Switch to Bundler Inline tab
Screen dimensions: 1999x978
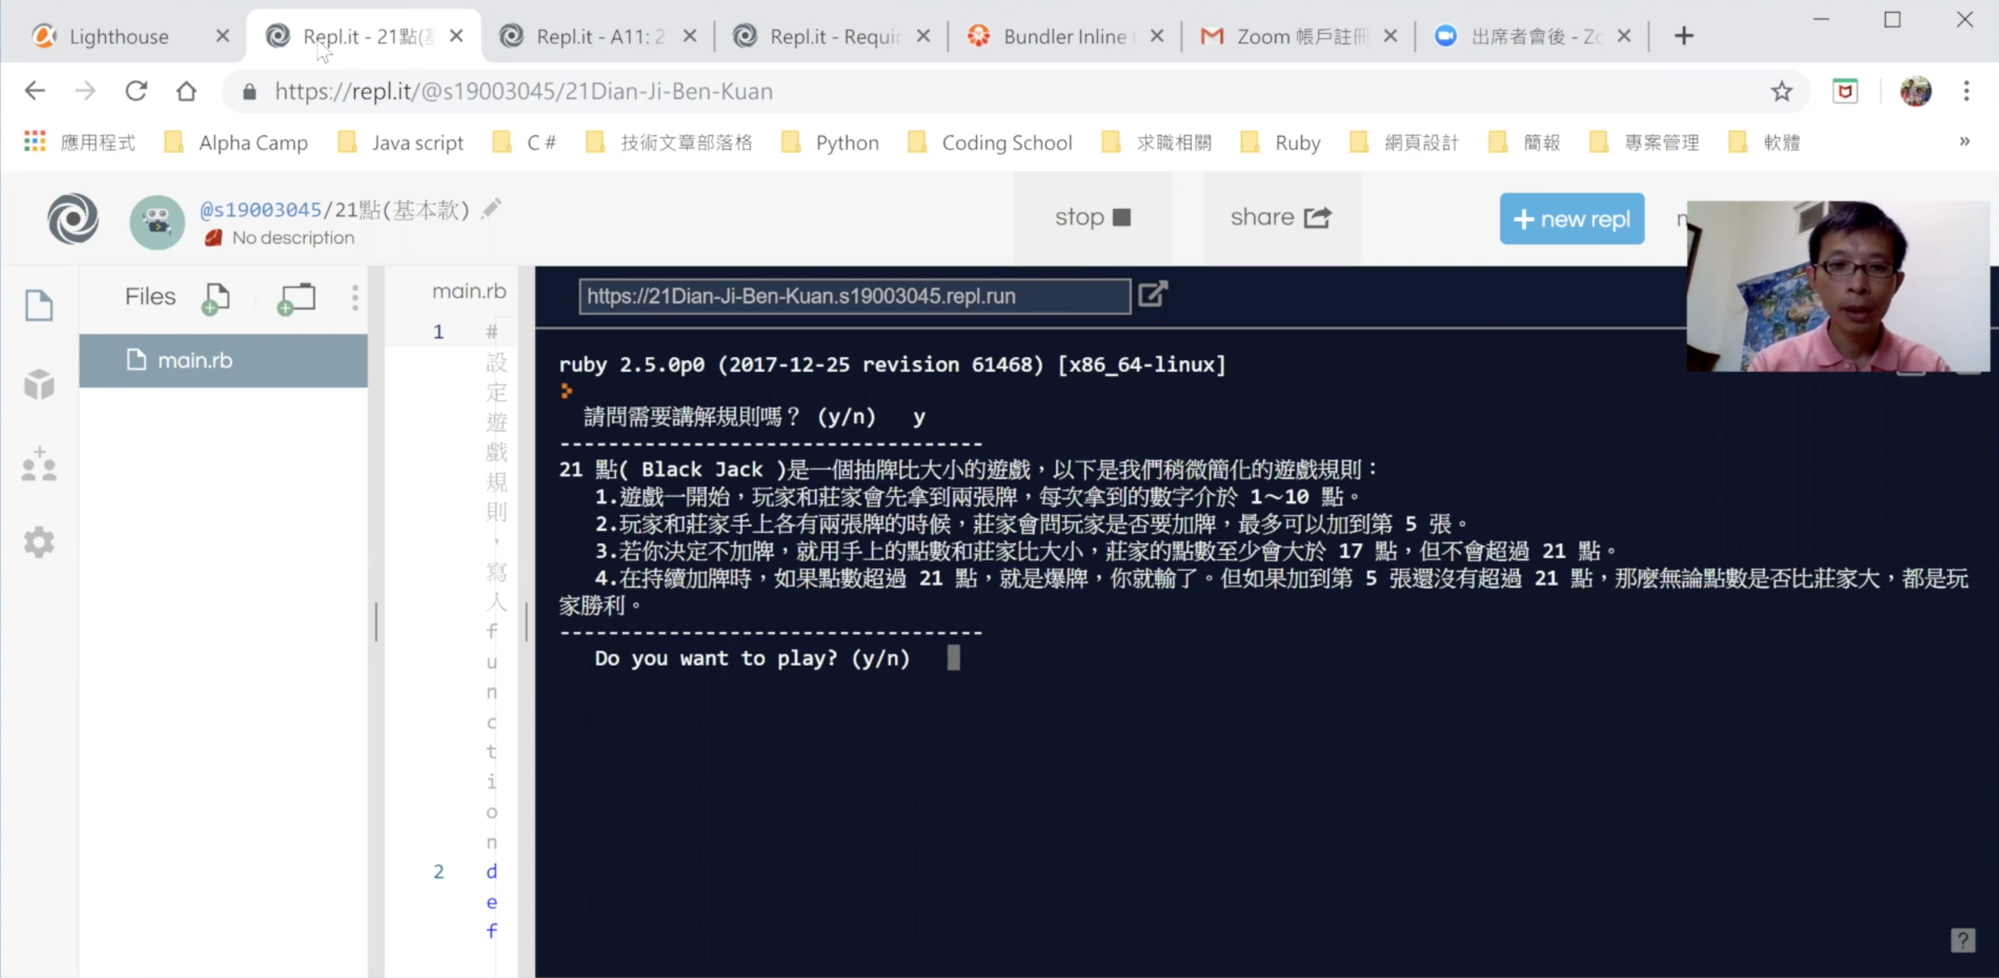coord(1065,36)
